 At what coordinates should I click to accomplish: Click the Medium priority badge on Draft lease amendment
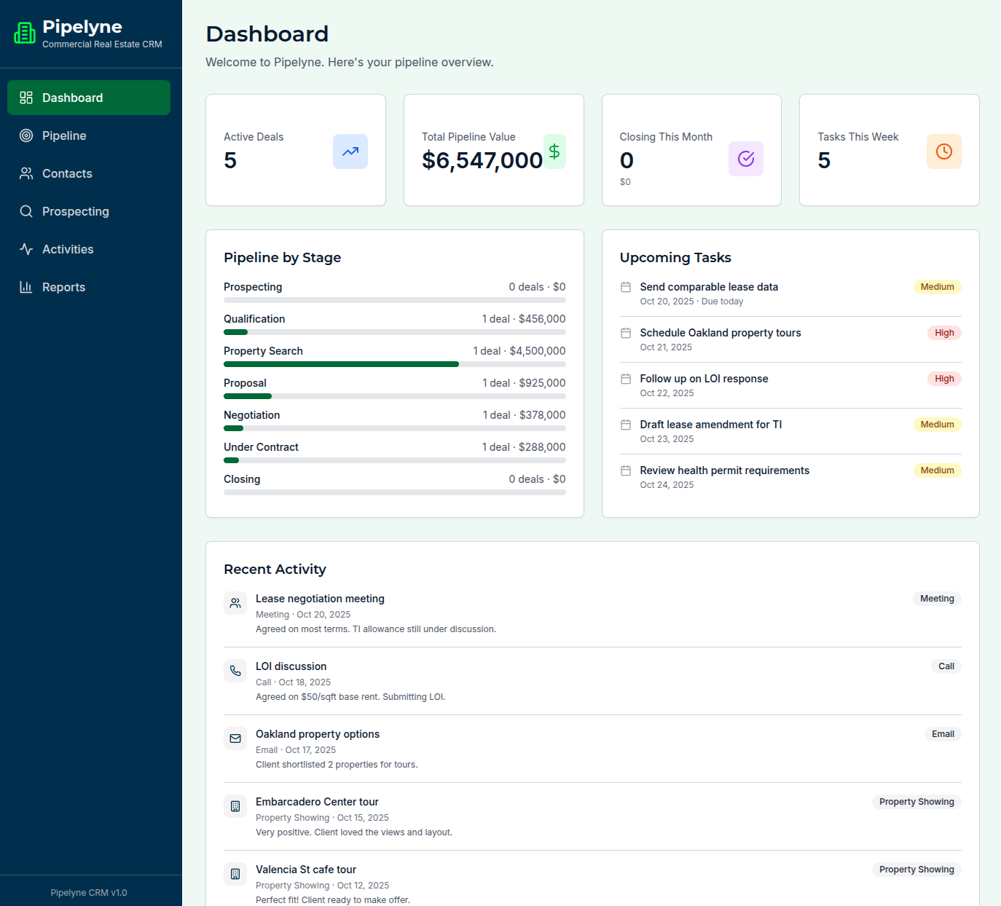[x=937, y=425]
